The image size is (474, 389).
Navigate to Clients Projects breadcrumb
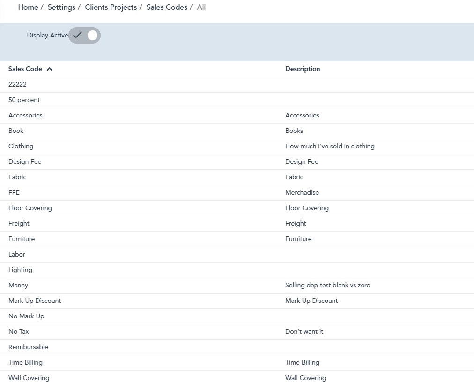(x=111, y=7)
